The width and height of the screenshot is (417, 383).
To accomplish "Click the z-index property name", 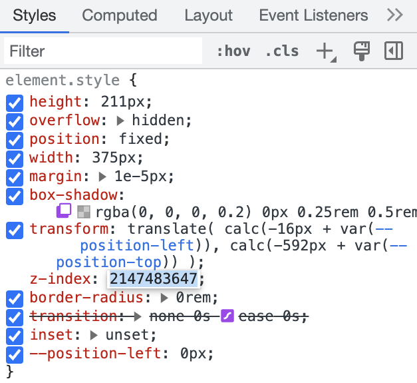I will 61,279.
